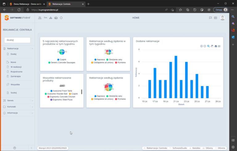
Task: Click the chart zoom-out minus icon
Action: tap(205, 46)
